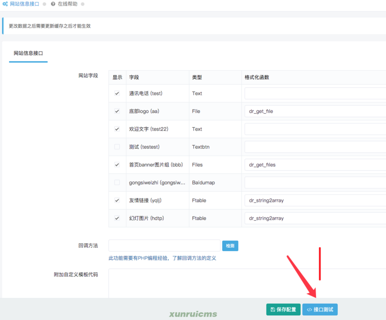Open the 了解回调方法的定义 help link
The width and height of the screenshot is (386, 320).
coord(194,258)
